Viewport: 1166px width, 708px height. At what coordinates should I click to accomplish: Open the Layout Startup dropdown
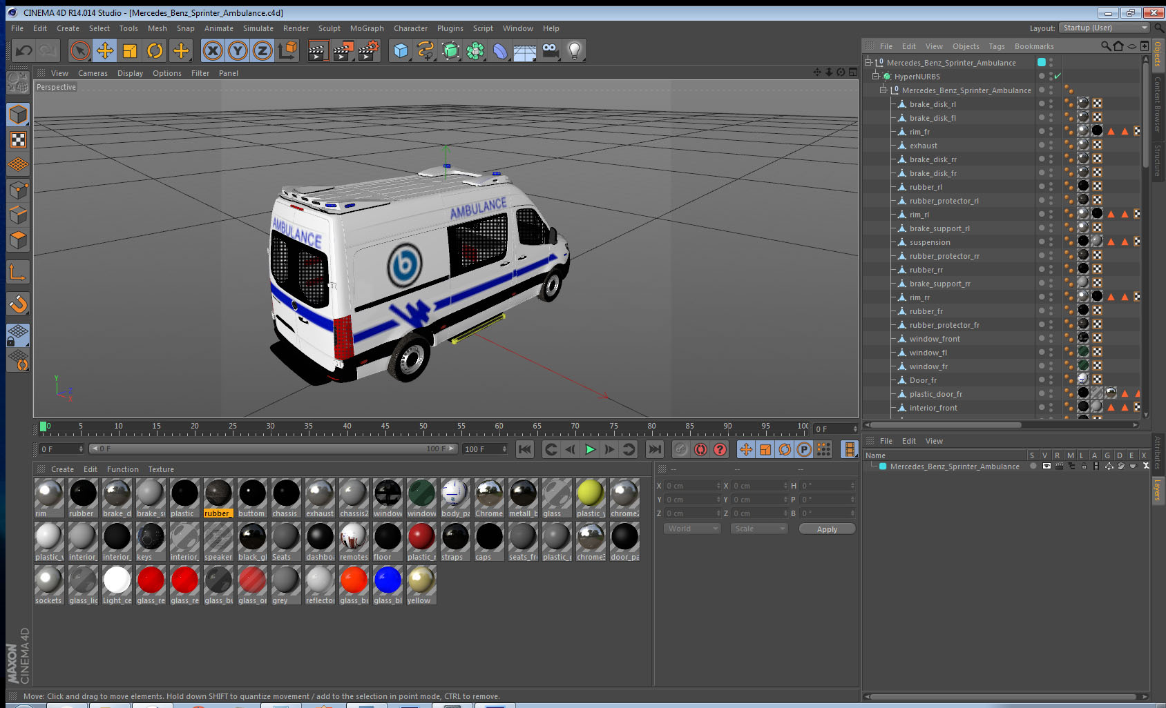1104,28
